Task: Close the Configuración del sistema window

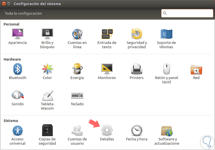Action: (x=4, y=4)
